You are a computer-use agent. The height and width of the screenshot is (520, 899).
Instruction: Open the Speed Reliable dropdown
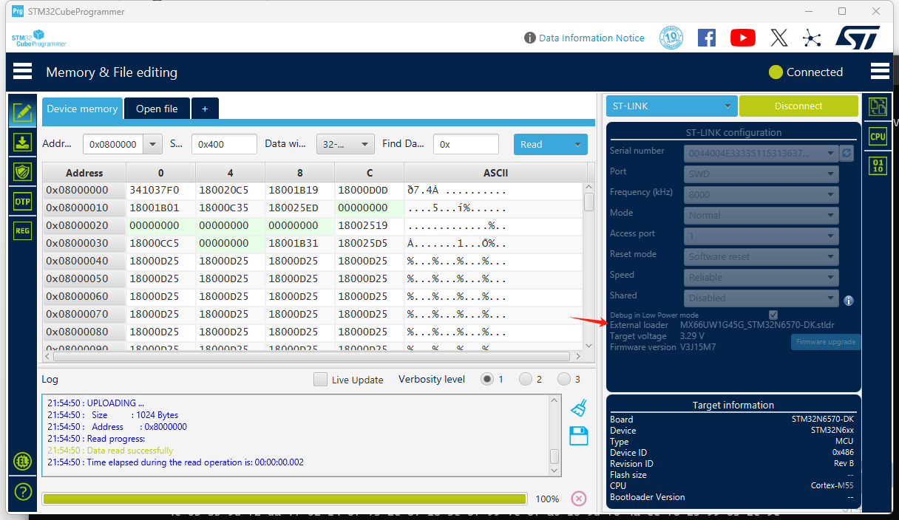pos(761,278)
